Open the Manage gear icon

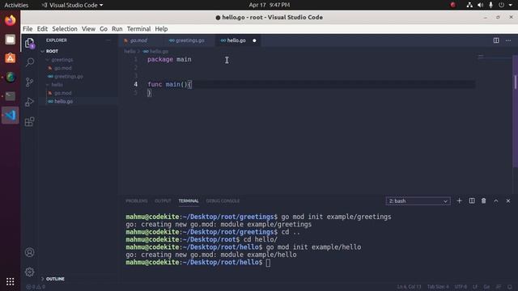tap(29, 272)
